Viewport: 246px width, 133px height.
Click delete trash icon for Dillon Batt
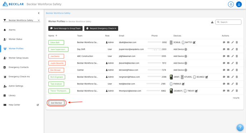[x=237, y=42]
